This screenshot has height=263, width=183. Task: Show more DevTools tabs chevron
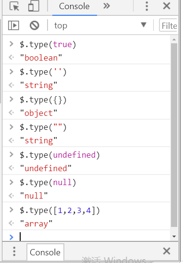pyautogui.click(x=107, y=6)
